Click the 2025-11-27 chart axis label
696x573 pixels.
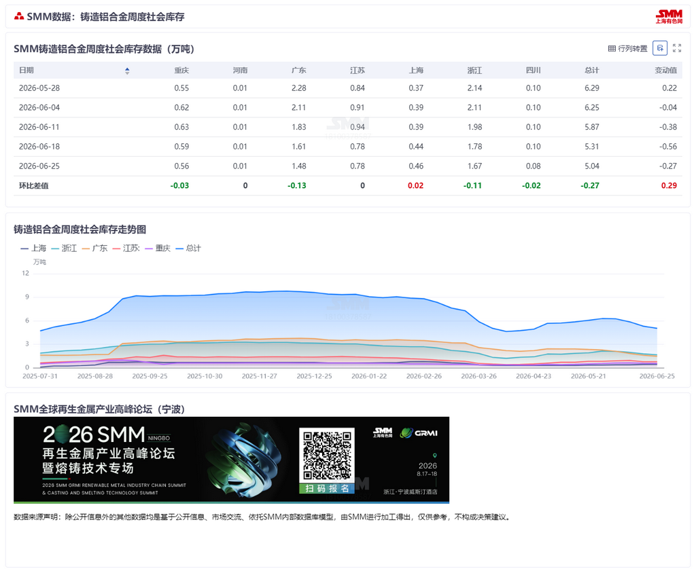tap(259, 376)
